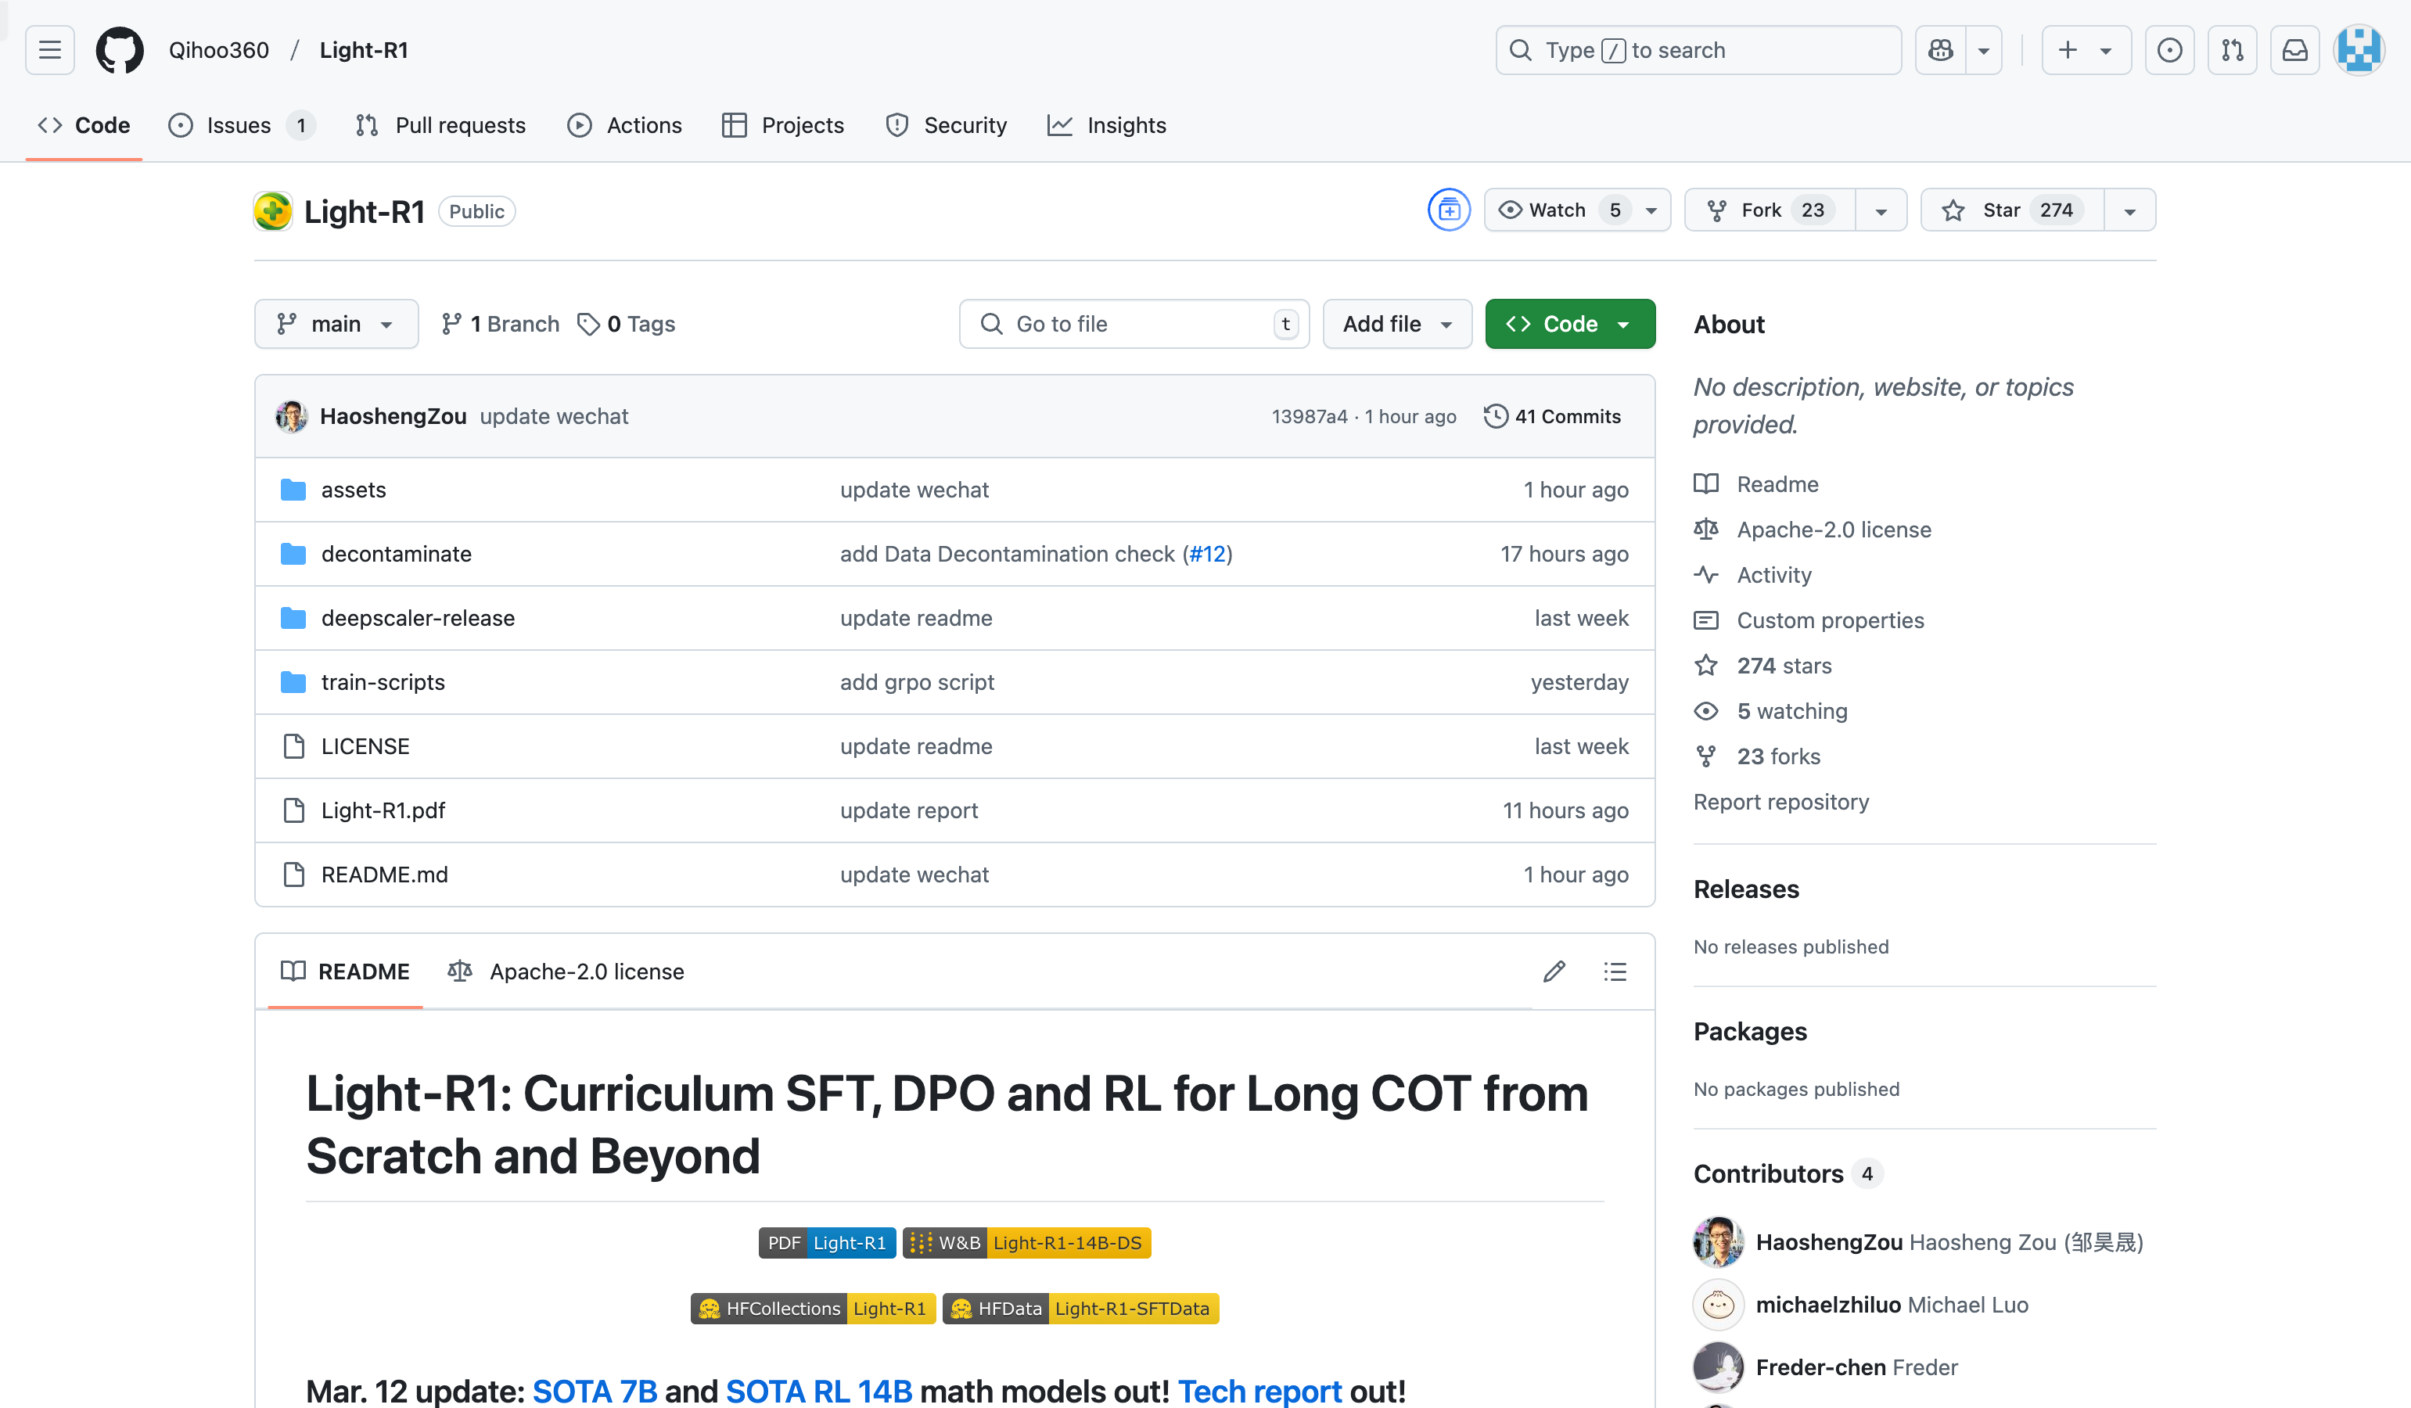The width and height of the screenshot is (2411, 1408).
Task: Open the decontaminate folder
Action: [x=396, y=554]
